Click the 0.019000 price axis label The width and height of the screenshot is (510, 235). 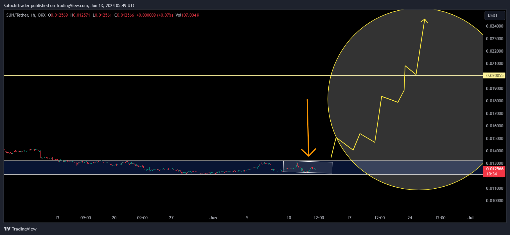(495, 88)
